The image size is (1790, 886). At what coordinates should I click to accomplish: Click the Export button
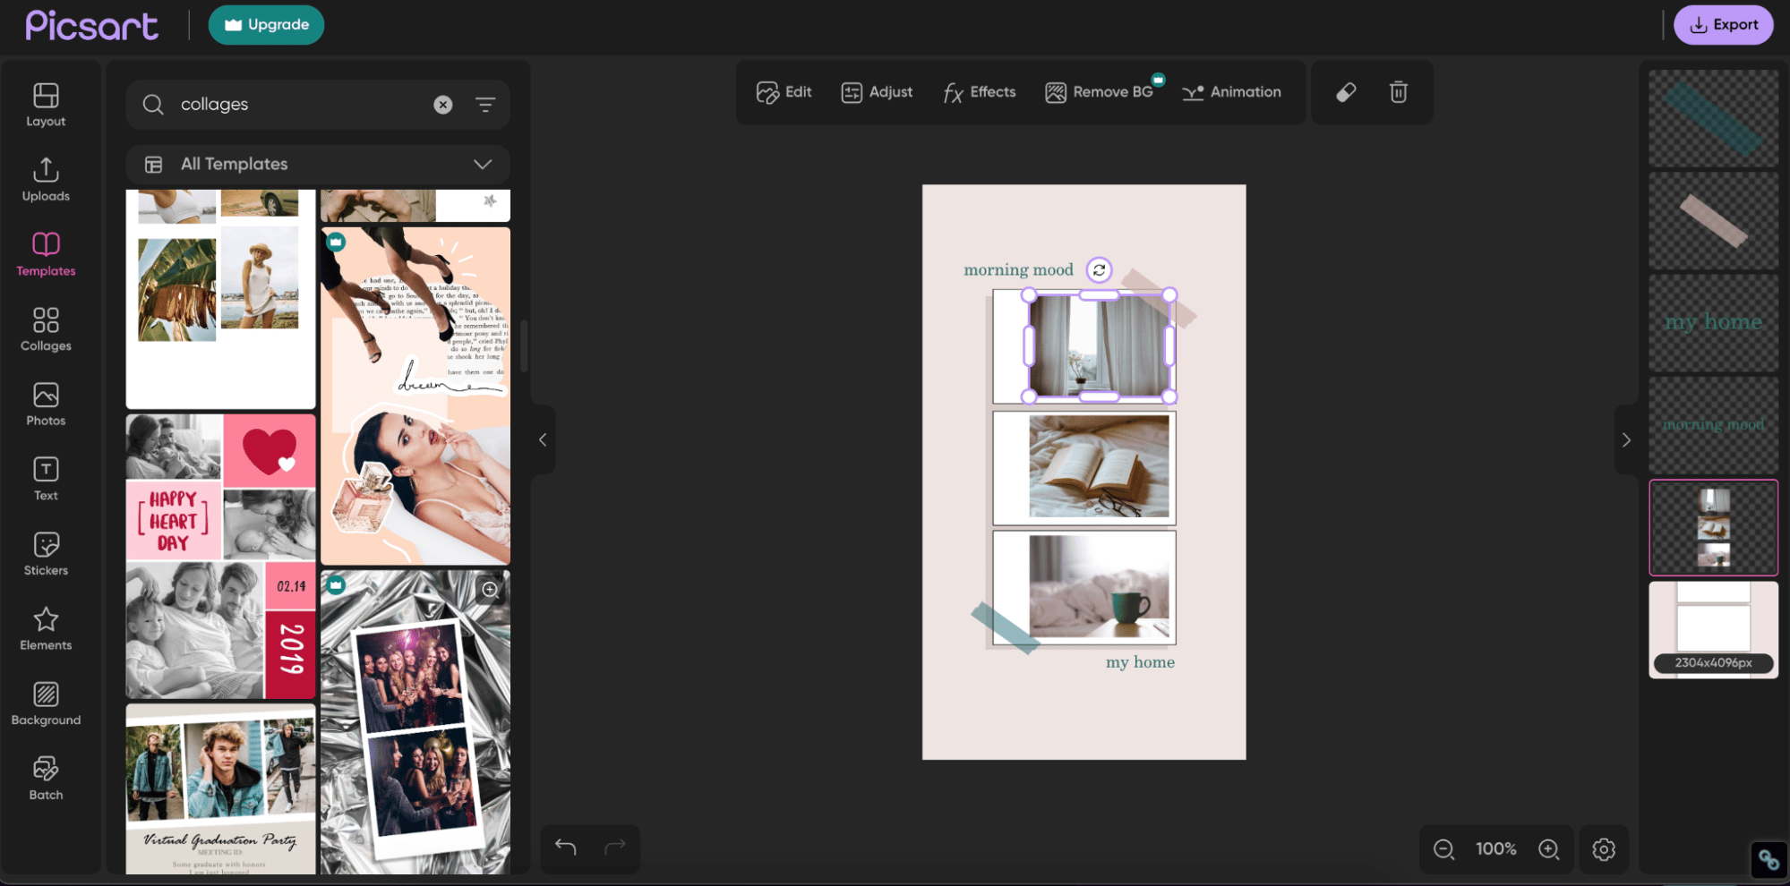tap(1723, 25)
